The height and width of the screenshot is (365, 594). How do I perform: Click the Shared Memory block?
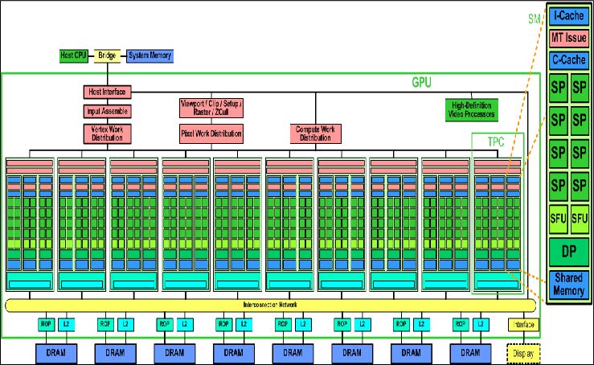[x=568, y=283]
